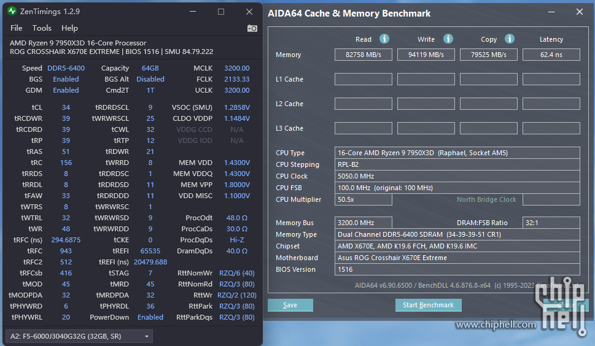This screenshot has width=595, height=346.
Task: Click the tRFC (ns) value 294.6875
Action: [x=66, y=240]
